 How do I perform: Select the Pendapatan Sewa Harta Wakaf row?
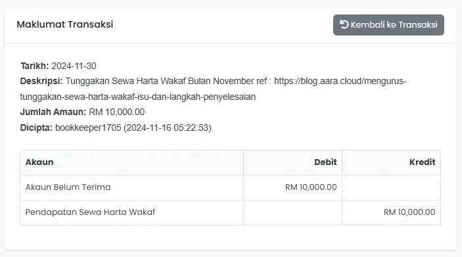[x=231, y=212]
